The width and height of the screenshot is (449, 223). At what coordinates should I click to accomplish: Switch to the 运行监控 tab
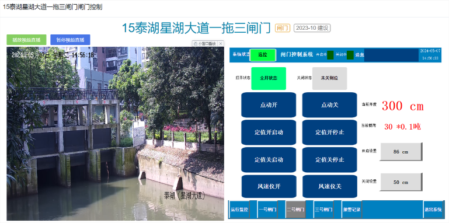239,209
